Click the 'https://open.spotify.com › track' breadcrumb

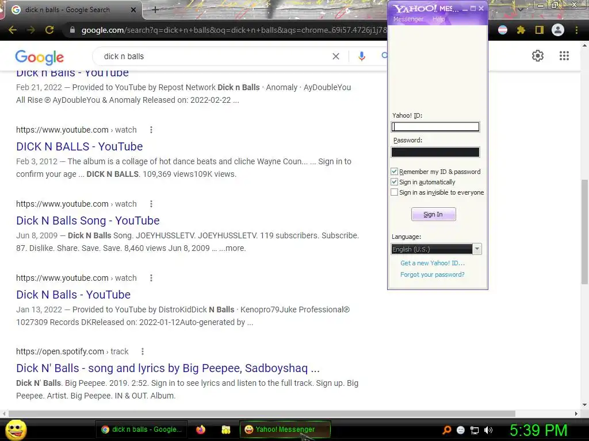pos(72,351)
